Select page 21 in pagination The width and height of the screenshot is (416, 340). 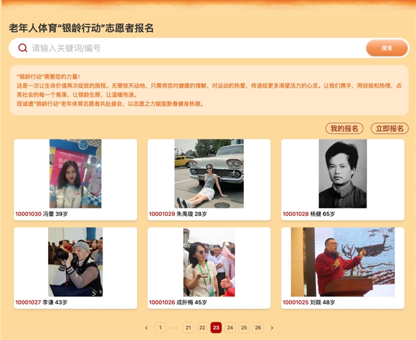pos(188,328)
